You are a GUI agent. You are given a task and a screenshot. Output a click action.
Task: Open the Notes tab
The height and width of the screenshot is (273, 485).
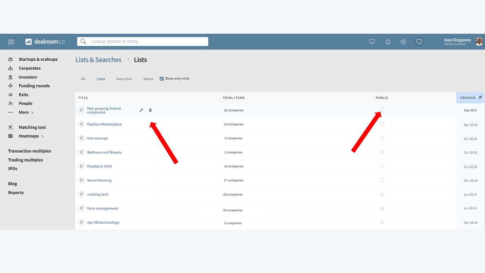148,78
